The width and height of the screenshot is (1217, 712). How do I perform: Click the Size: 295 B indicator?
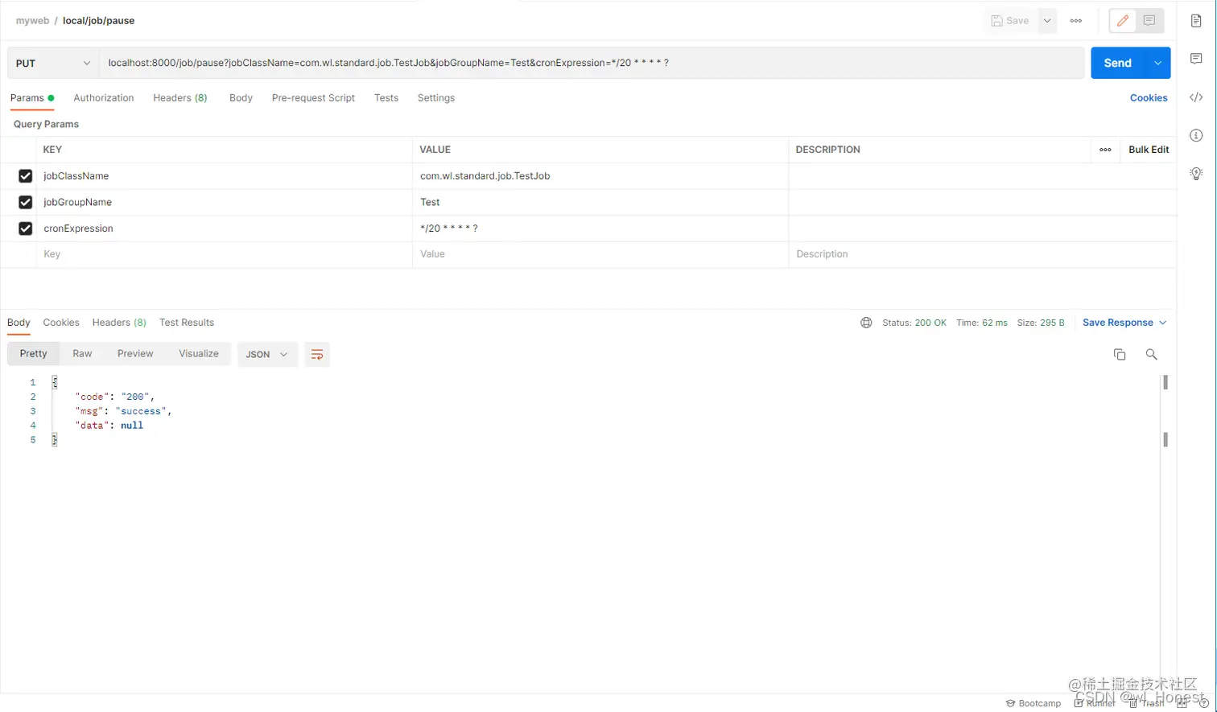click(1041, 323)
